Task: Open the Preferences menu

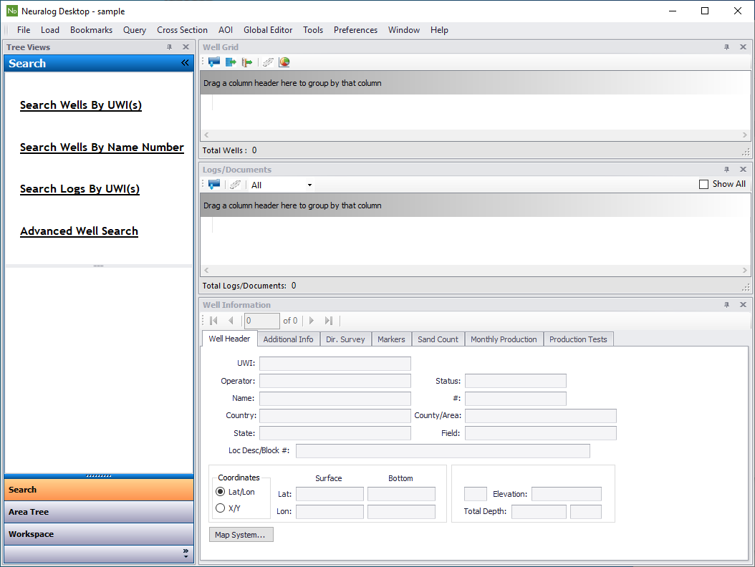Action: (x=355, y=30)
